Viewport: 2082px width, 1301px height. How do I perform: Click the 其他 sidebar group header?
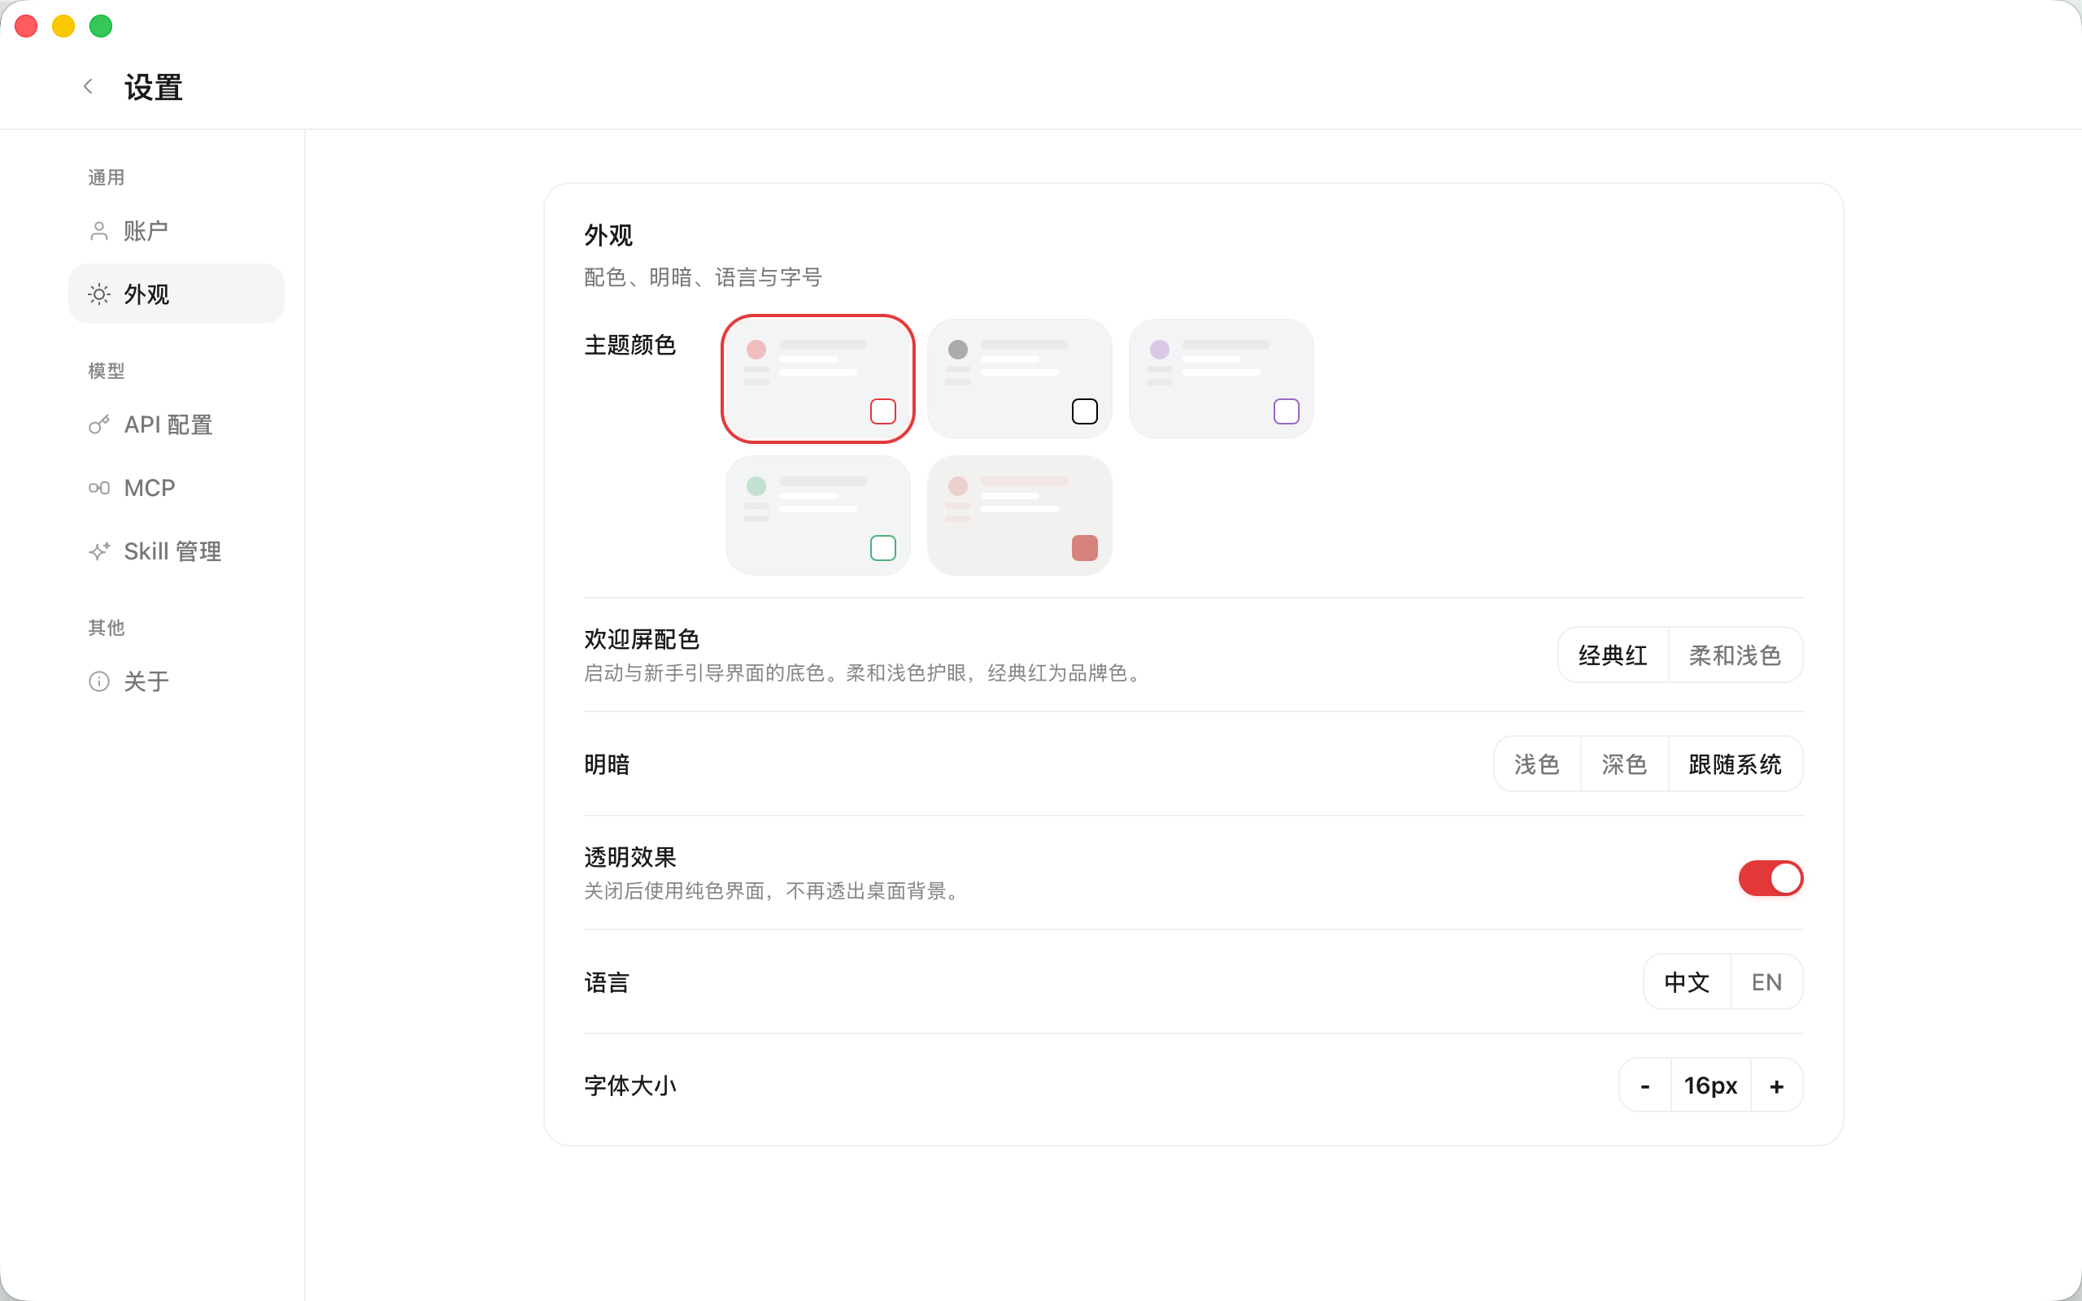[x=107, y=627]
